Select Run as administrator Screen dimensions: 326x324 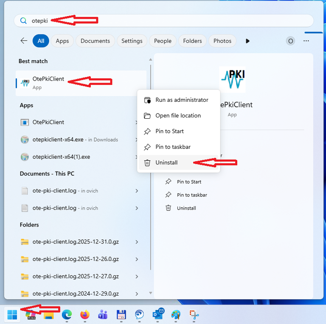point(182,100)
